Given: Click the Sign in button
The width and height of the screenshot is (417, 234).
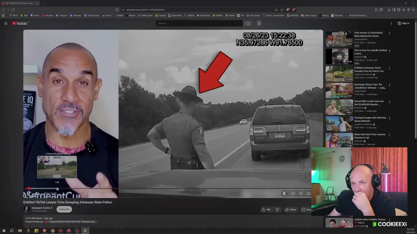Looking at the screenshot, I should coord(403,23).
